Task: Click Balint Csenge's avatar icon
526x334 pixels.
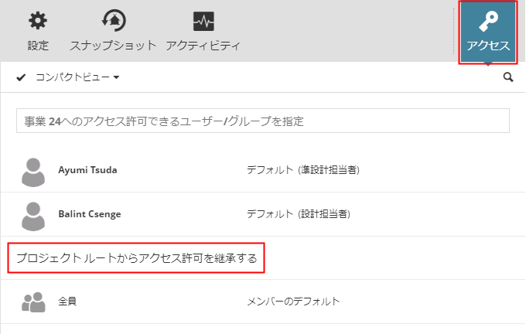Action: 33,214
